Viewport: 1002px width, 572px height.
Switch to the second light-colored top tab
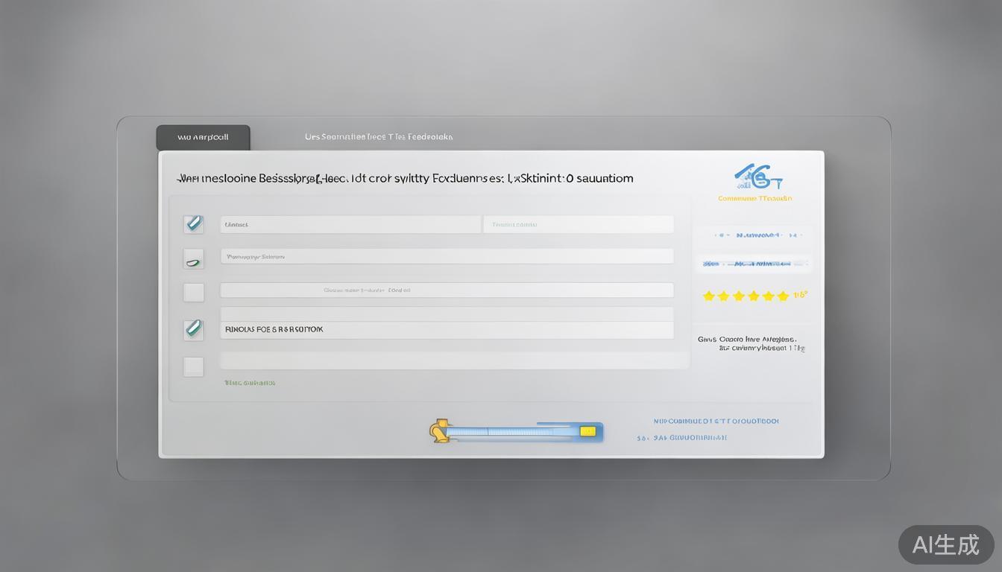379,137
